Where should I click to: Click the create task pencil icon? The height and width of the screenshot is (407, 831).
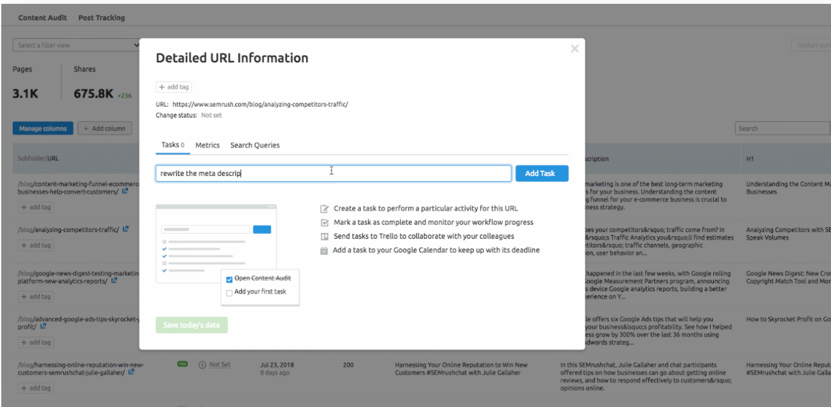pos(324,209)
